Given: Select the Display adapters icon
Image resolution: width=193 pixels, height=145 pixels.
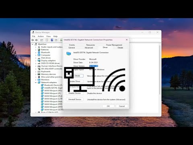Looking at the screenshot, I should (x=39, y=60).
